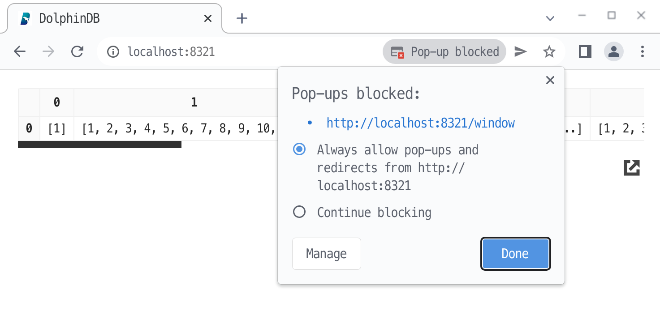Dismiss the pop-ups blocked bubble with X
660x311 pixels.
(550, 81)
